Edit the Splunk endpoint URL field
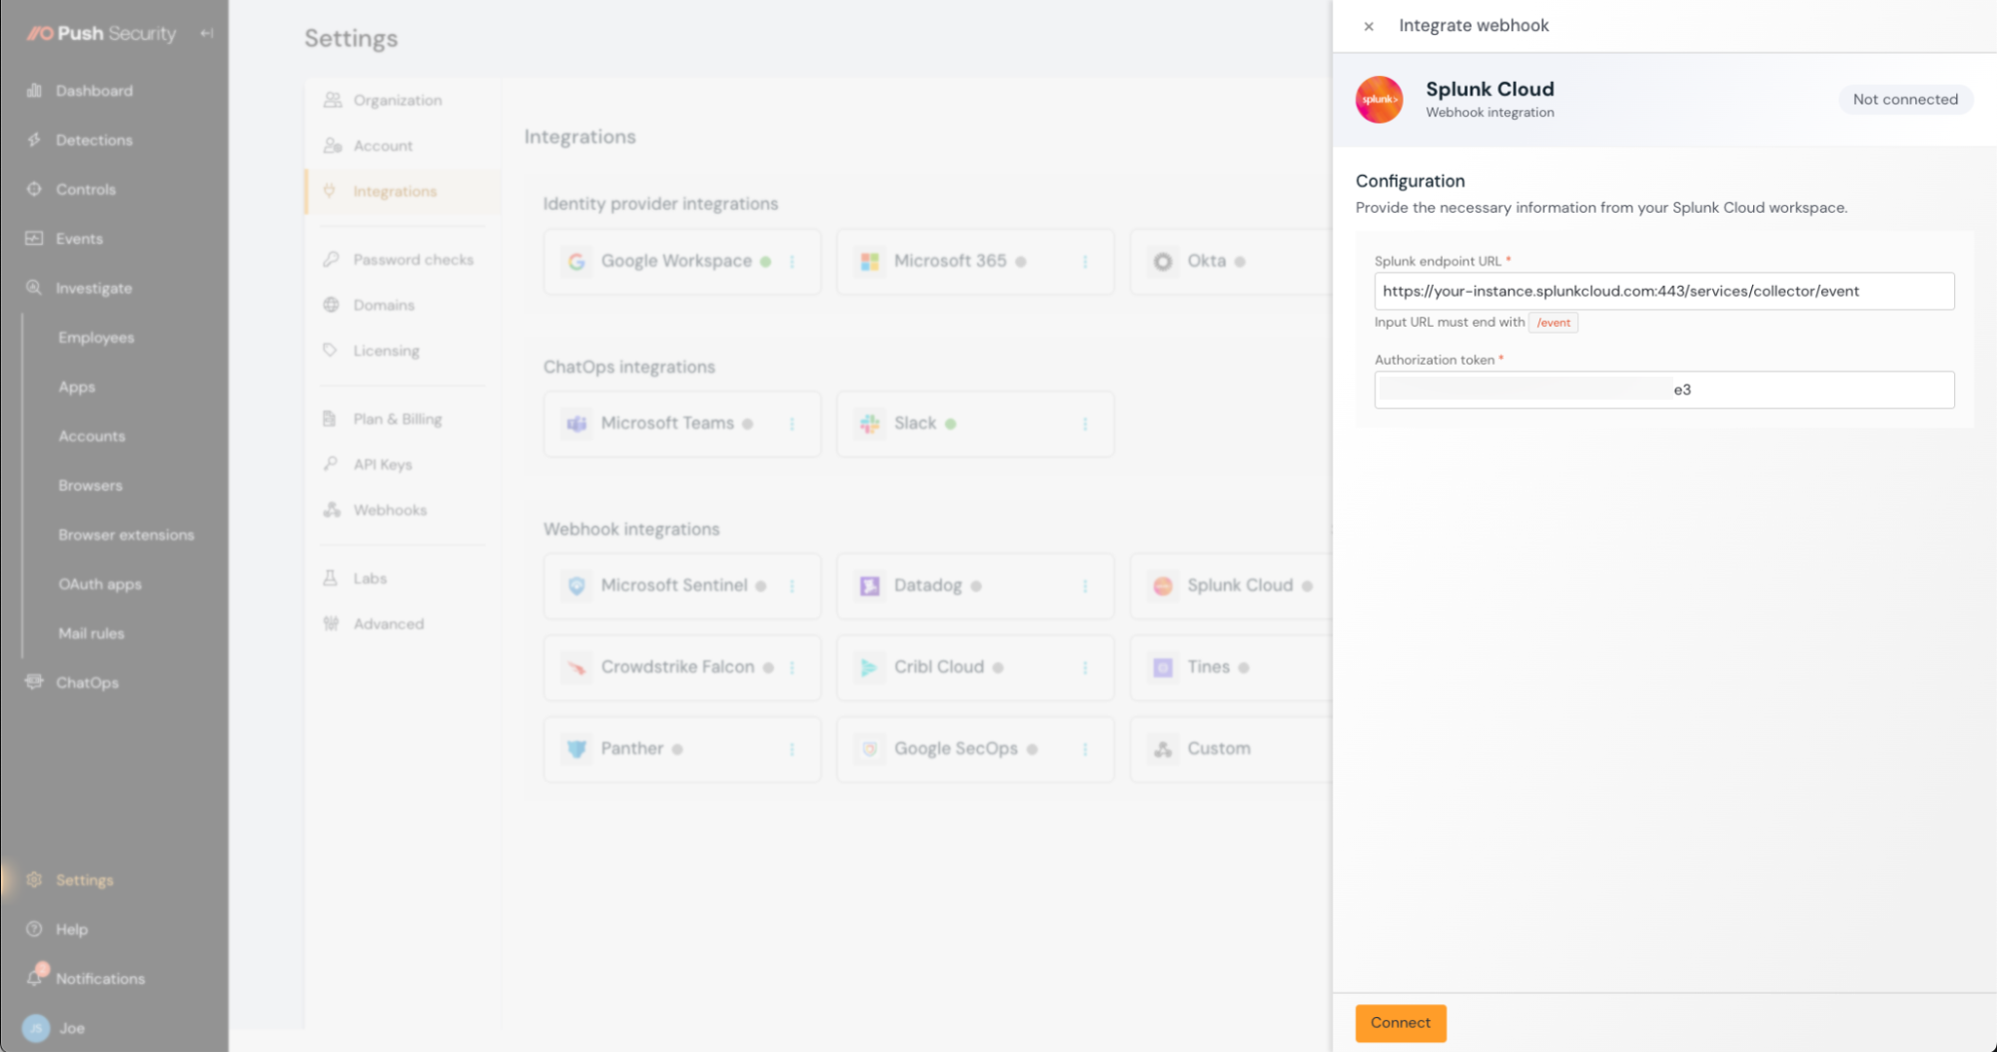1997x1053 pixels. pyautogui.click(x=1663, y=291)
